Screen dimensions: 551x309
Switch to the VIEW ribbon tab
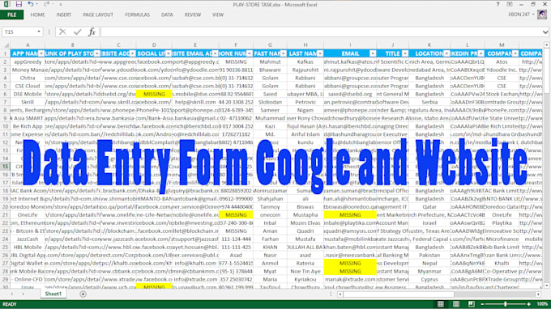pos(217,15)
